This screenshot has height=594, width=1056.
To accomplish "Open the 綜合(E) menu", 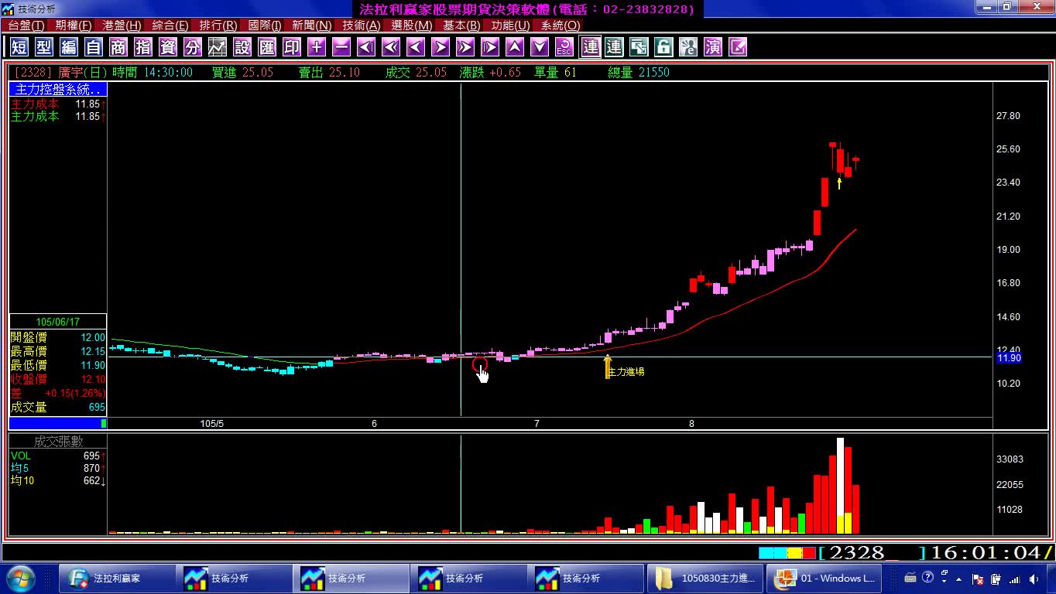I will click(x=170, y=26).
